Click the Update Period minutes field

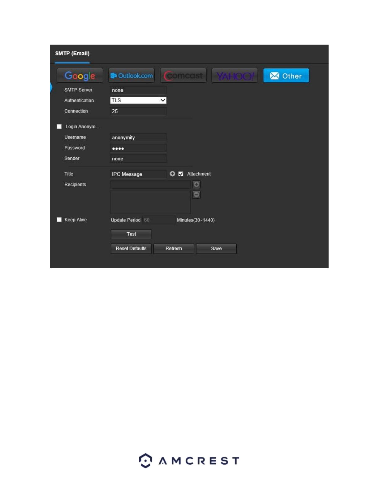(x=159, y=220)
